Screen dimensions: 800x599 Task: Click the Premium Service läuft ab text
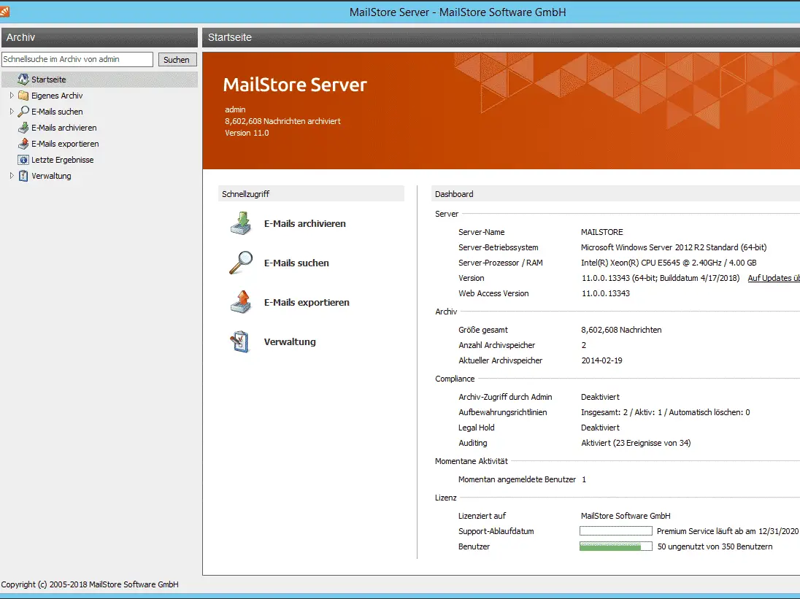(x=728, y=531)
